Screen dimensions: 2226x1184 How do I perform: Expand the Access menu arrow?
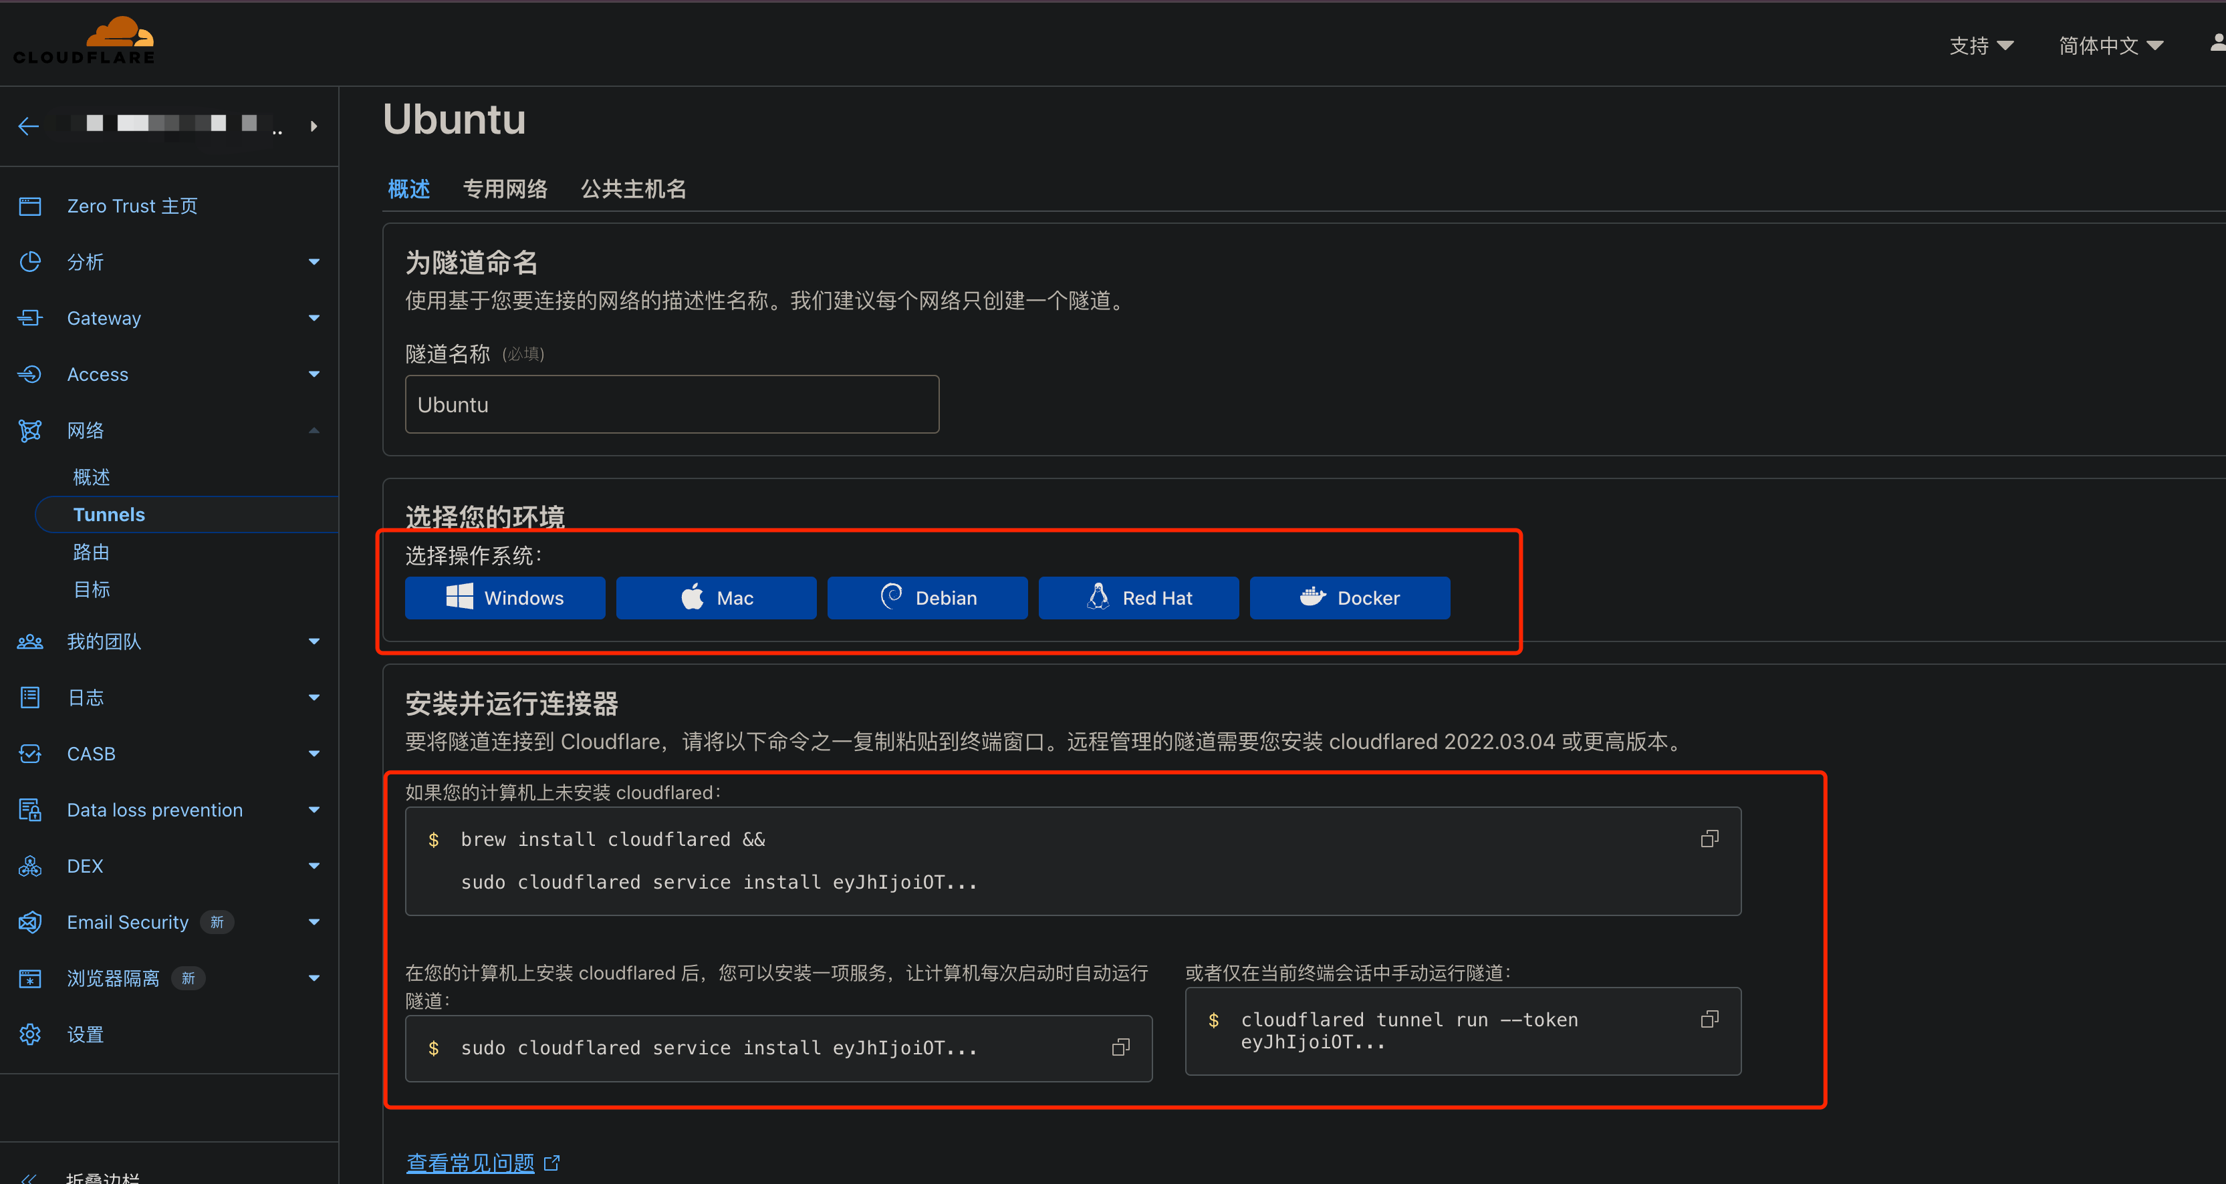315,374
